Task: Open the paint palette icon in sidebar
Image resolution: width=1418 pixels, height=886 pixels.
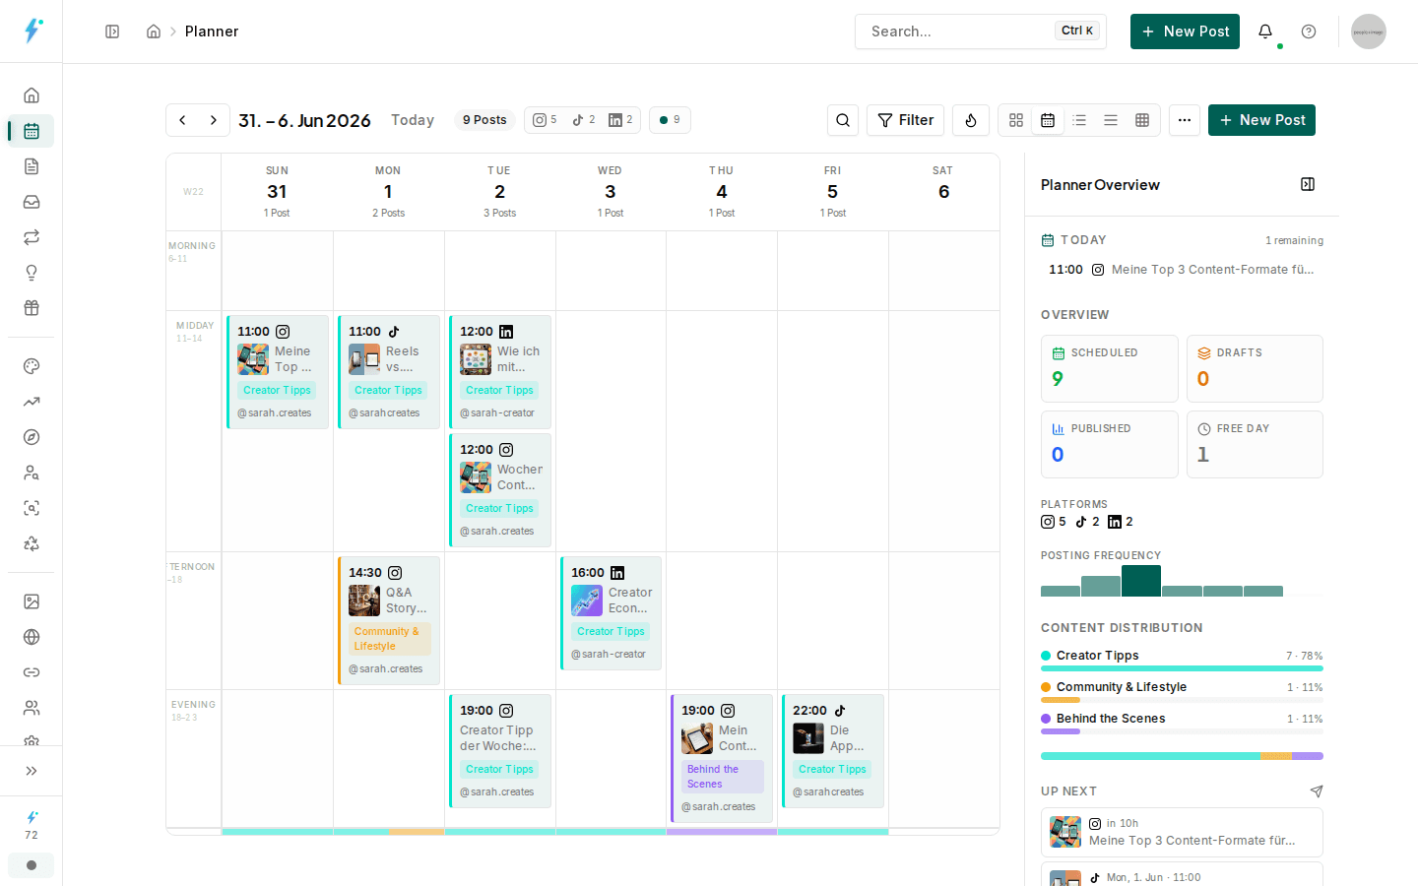Action: click(x=32, y=366)
